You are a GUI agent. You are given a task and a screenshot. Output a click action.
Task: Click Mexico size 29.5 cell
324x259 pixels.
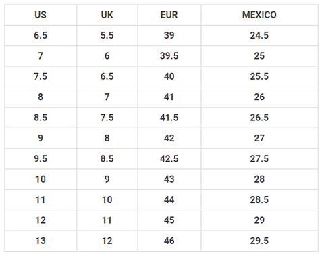[x=259, y=241]
